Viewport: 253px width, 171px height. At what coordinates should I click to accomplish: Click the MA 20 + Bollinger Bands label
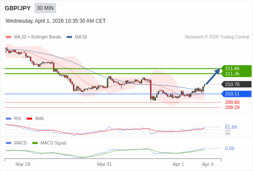(x=38, y=37)
